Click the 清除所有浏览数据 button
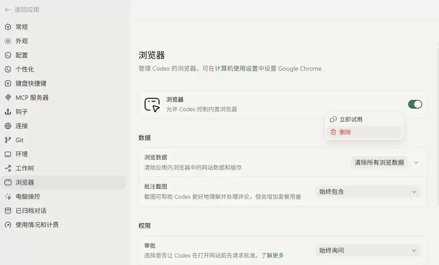 379,163
